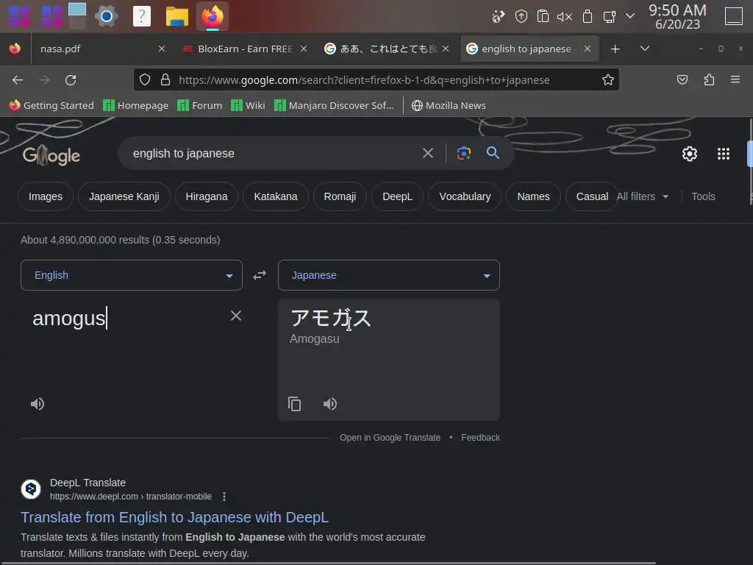Listen to the English source text
The width and height of the screenshot is (753, 565).
point(38,404)
